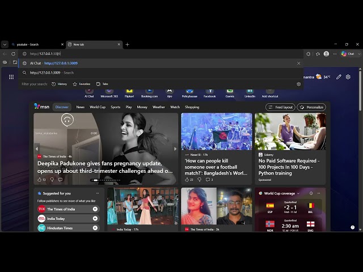Open the Settings and more ellipsis menu
363x272 pixels.
[335, 54]
